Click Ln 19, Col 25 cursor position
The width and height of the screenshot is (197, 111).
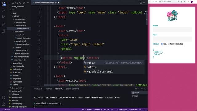[x=87, y=109]
